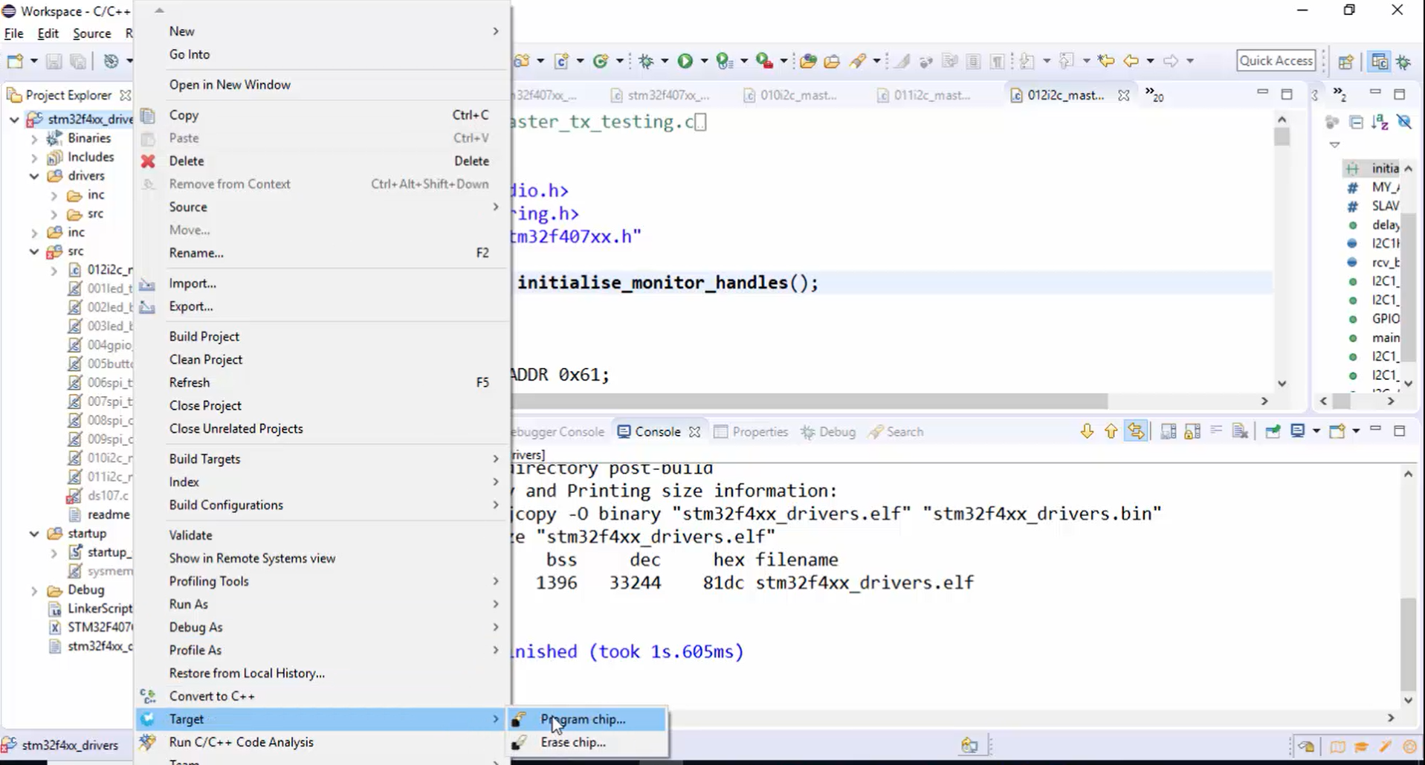Viewport: 1425px width, 765px height.
Task: Click the Back navigation yellow arrow
Action: (x=1131, y=61)
